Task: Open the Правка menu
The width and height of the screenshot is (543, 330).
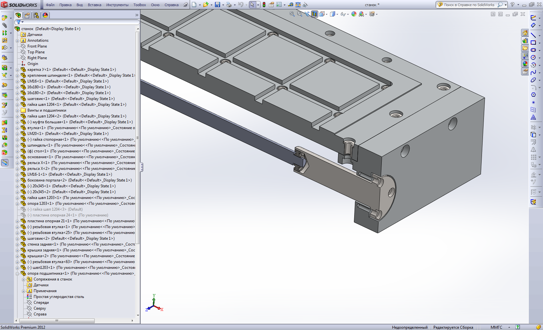Action: click(65, 5)
